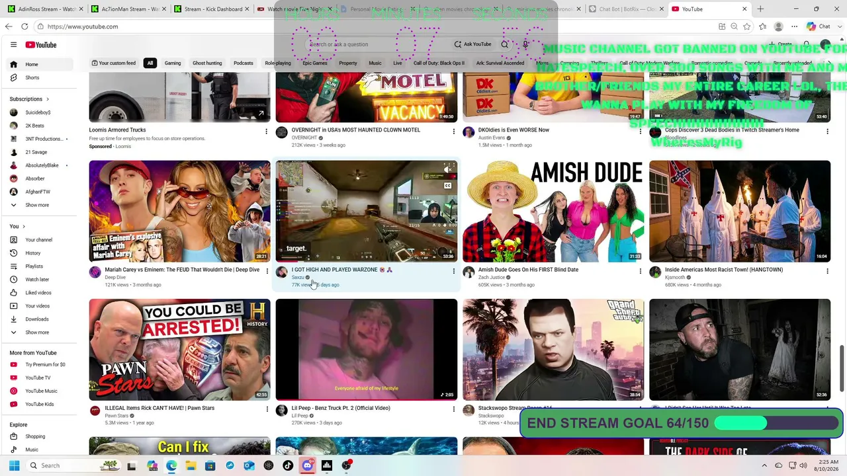Open Your channel in the sidebar
The image size is (847, 476).
click(x=38, y=240)
